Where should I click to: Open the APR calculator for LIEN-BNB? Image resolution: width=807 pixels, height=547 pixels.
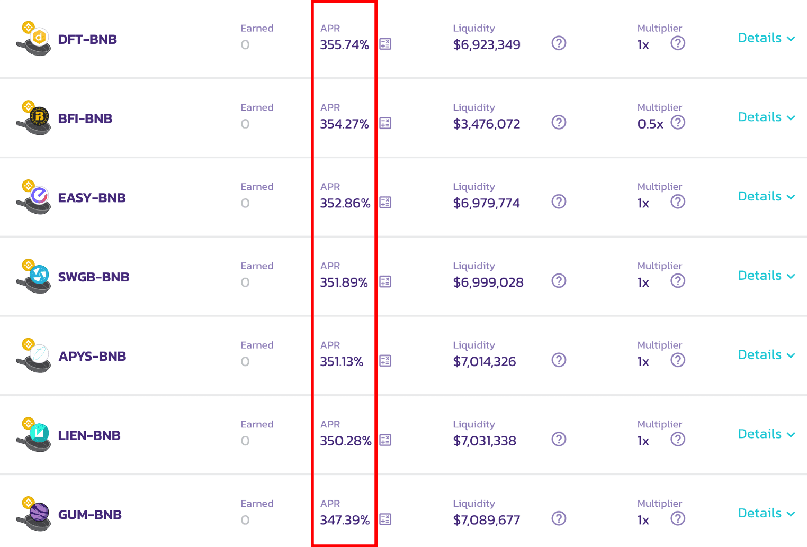coord(385,440)
